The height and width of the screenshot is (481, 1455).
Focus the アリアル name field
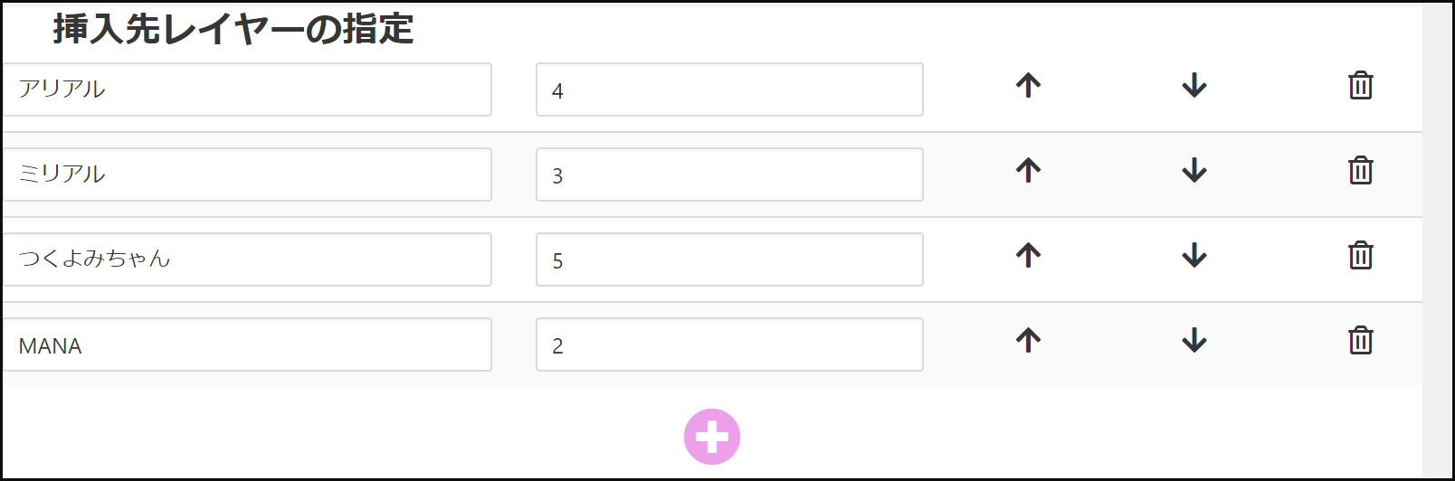[247, 90]
